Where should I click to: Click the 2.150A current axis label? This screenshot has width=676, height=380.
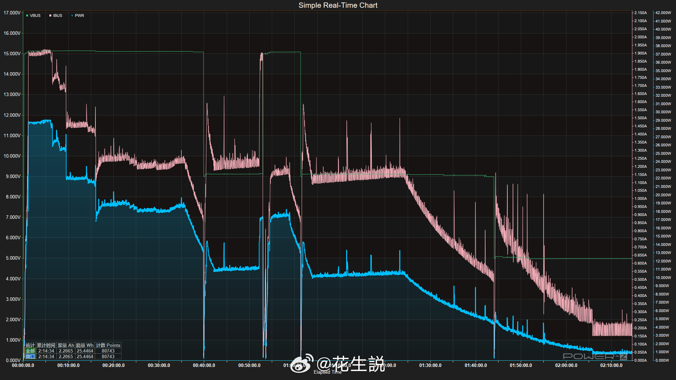coord(640,13)
